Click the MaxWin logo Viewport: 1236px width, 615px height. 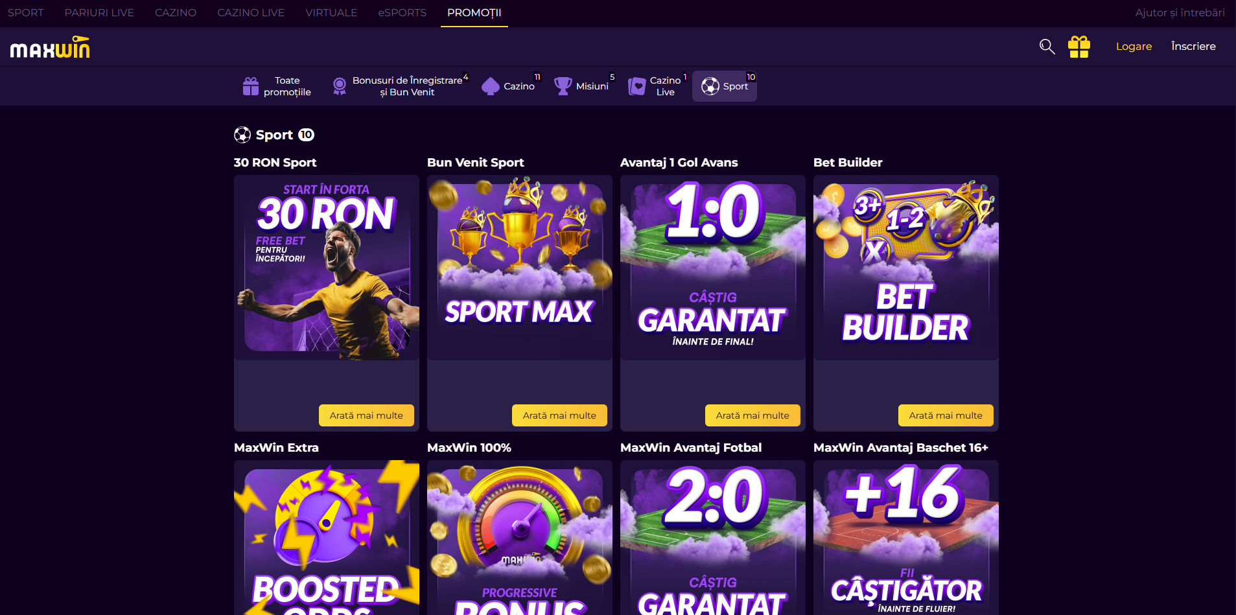coord(50,47)
